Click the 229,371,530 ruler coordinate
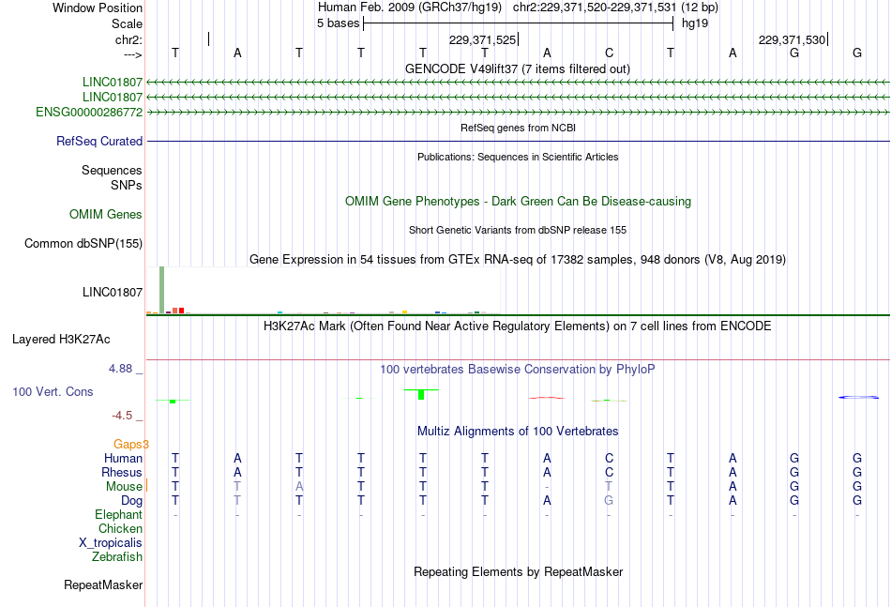 tap(792, 39)
